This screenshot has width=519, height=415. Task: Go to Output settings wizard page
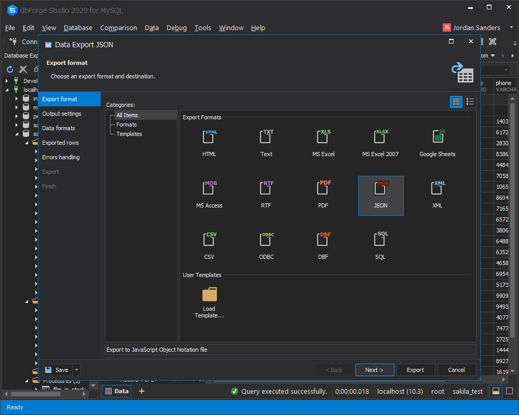70,114
